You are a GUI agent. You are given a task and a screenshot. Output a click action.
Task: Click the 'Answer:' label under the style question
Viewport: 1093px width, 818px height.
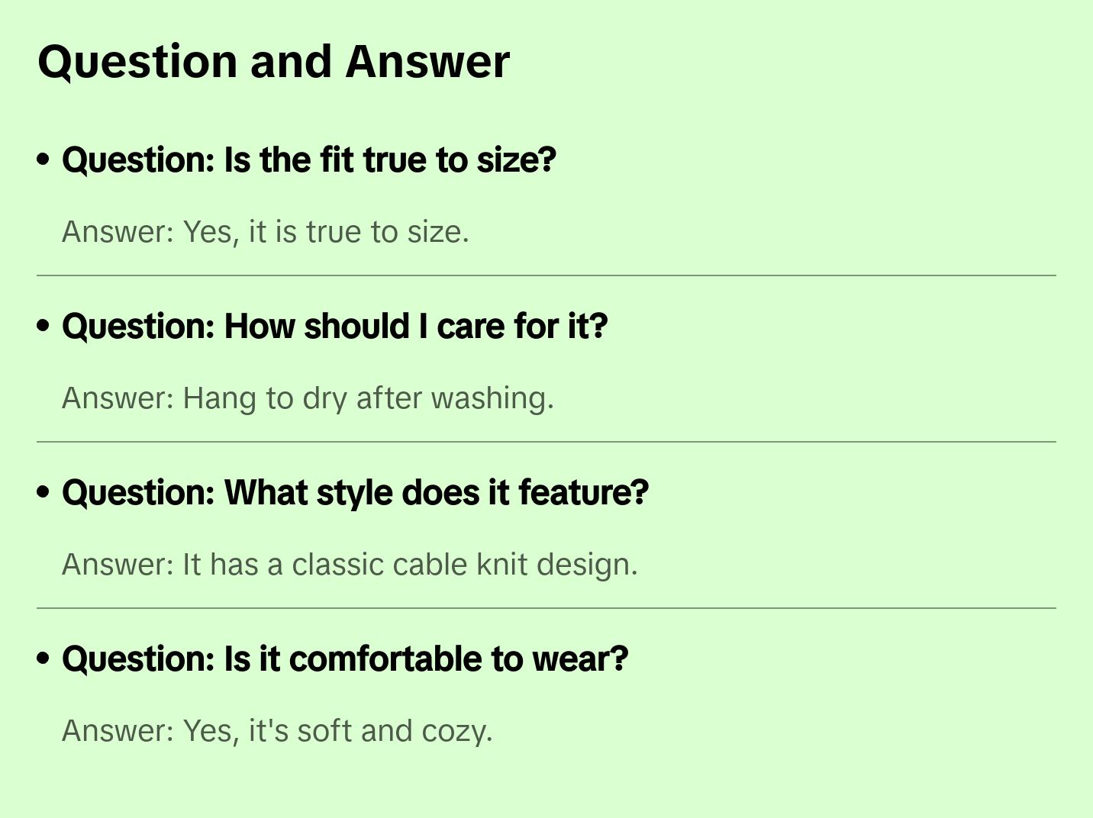(118, 565)
